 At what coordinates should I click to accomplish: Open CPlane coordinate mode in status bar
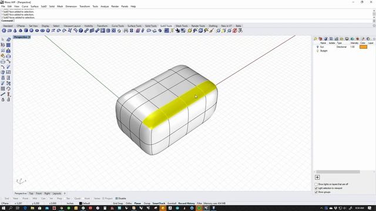coord(5,203)
